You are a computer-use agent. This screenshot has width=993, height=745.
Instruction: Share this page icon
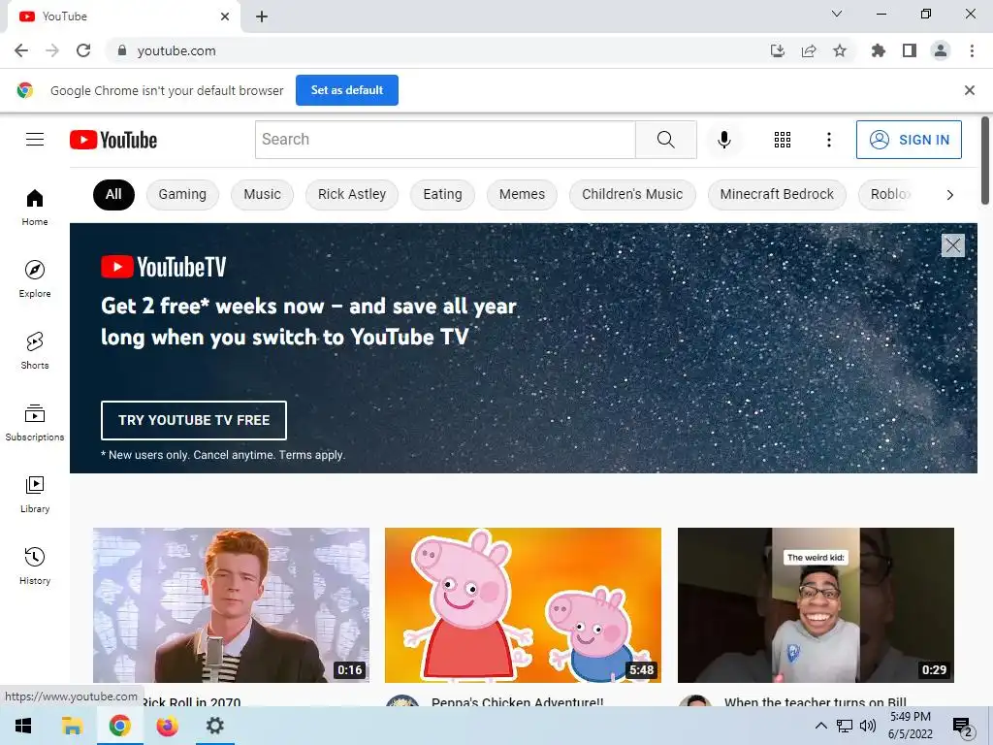[x=808, y=50]
